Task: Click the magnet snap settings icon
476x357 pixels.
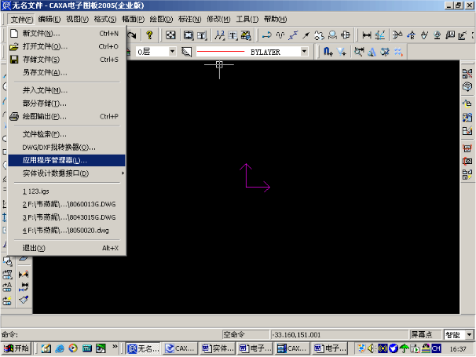Action: coord(328,51)
